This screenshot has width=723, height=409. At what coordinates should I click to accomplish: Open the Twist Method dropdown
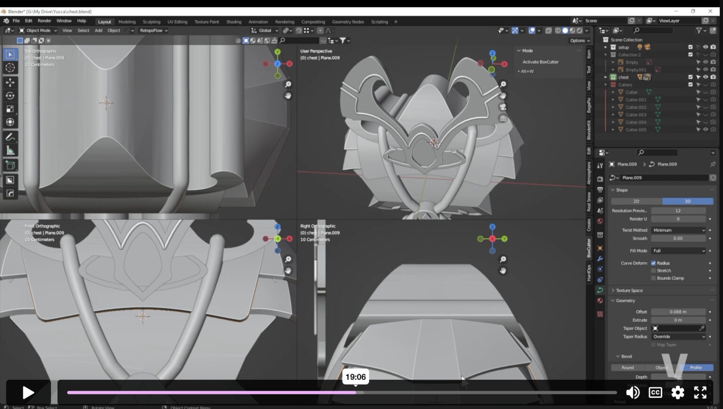[x=678, y=230]
